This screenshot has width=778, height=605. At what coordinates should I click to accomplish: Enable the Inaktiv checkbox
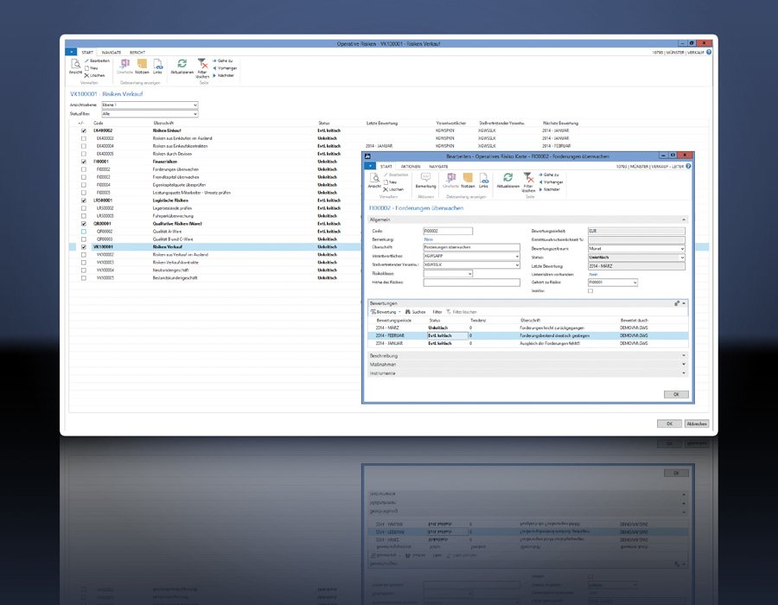tap(590, 290)
